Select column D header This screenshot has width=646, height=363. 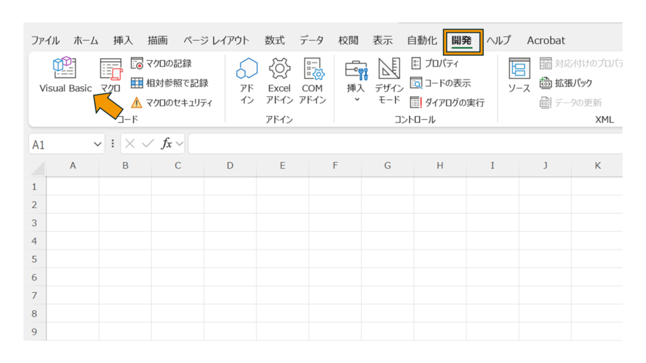pyautogui.click(x=230, y=166)
